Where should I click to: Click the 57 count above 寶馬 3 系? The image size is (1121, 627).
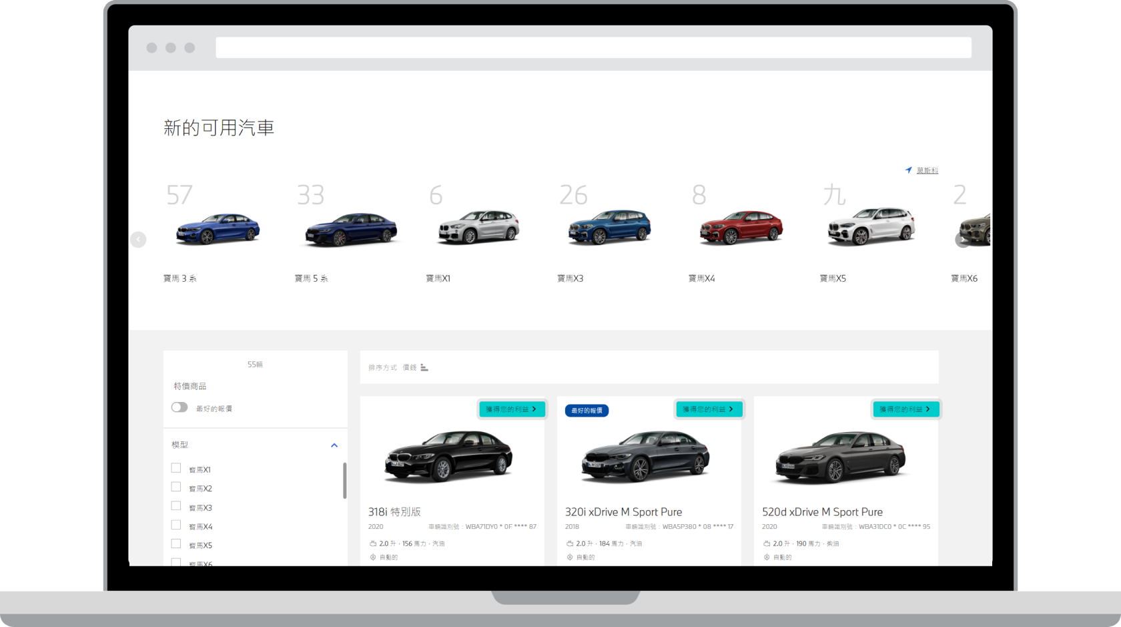click(179, 195)
